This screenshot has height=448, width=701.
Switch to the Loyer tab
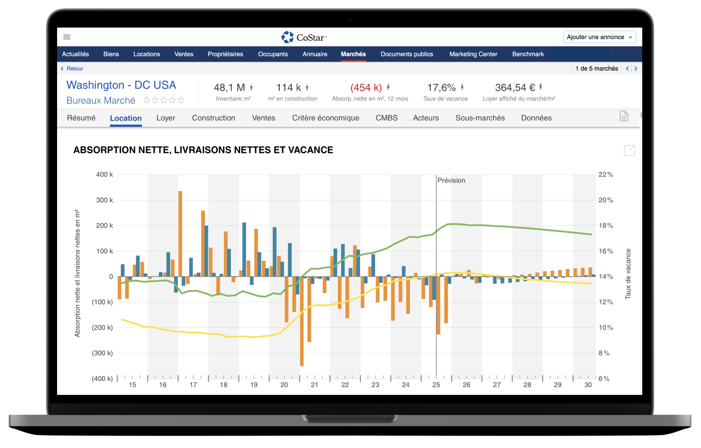pyautogui.click(x=166, y=118)
